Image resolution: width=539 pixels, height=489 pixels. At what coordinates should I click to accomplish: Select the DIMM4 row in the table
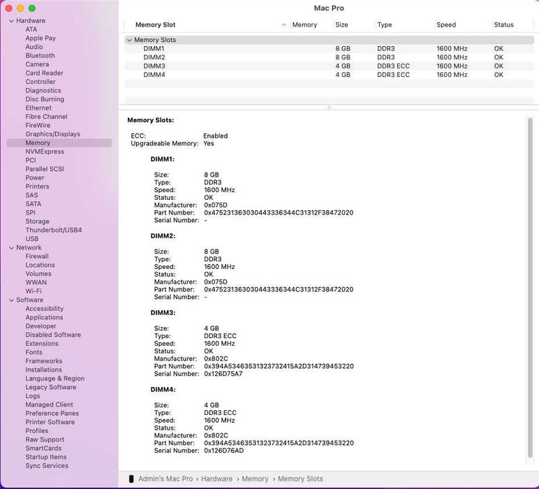click(329, 75)
